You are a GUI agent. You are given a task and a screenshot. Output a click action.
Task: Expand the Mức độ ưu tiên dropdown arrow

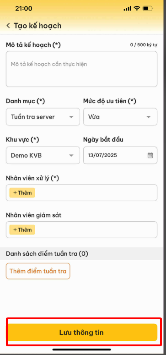click(149, 117)
